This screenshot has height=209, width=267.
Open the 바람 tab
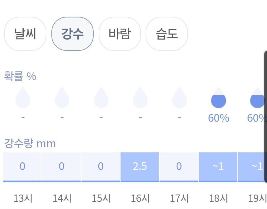[x=120, y=34]
